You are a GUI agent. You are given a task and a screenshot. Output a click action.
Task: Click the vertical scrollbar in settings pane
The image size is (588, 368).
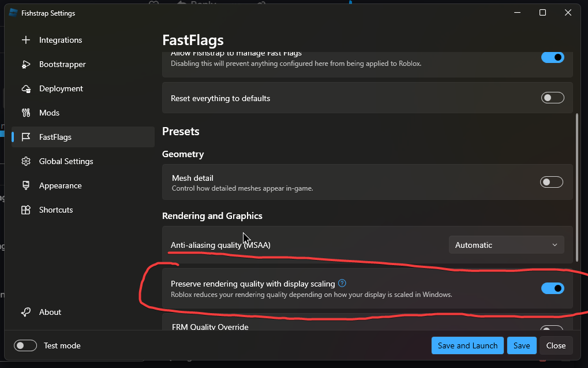coord(577,188)
